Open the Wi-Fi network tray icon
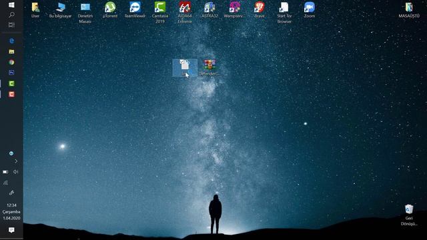The height and width of the screenshot is (240, 427). (x=5, y=183)
